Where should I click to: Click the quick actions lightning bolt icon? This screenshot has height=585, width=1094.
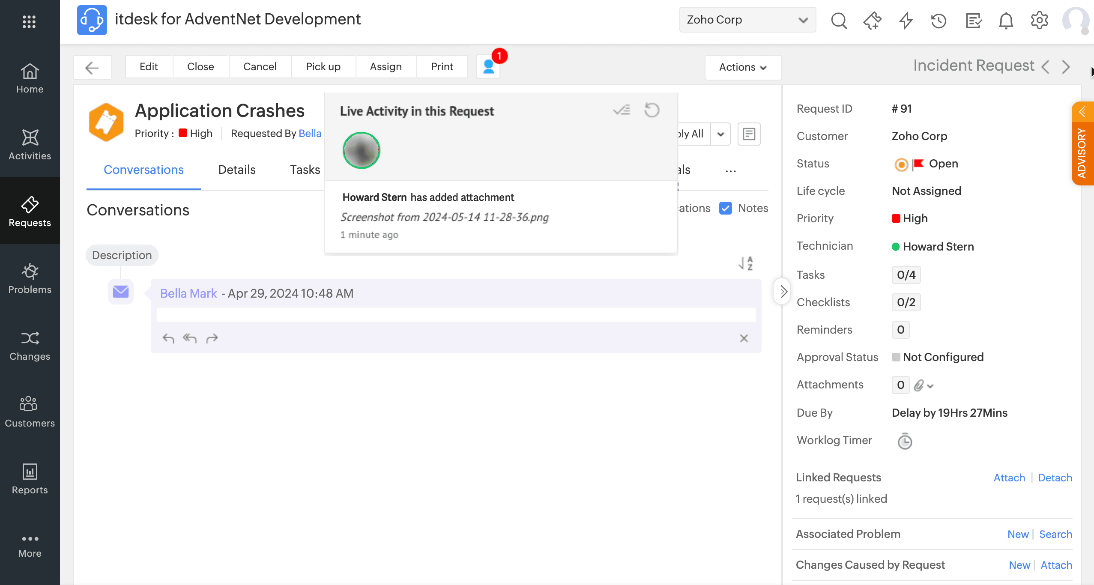click(x=906, y=20)
